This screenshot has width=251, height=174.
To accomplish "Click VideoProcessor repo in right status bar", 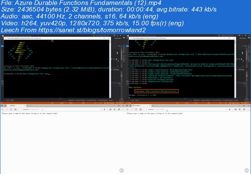I will [235, 103].
